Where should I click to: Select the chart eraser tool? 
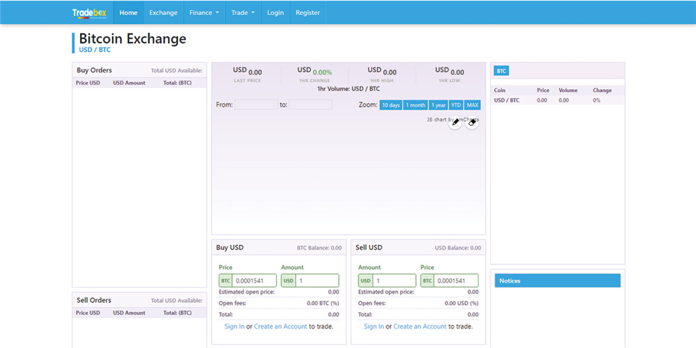coord(472,122)
